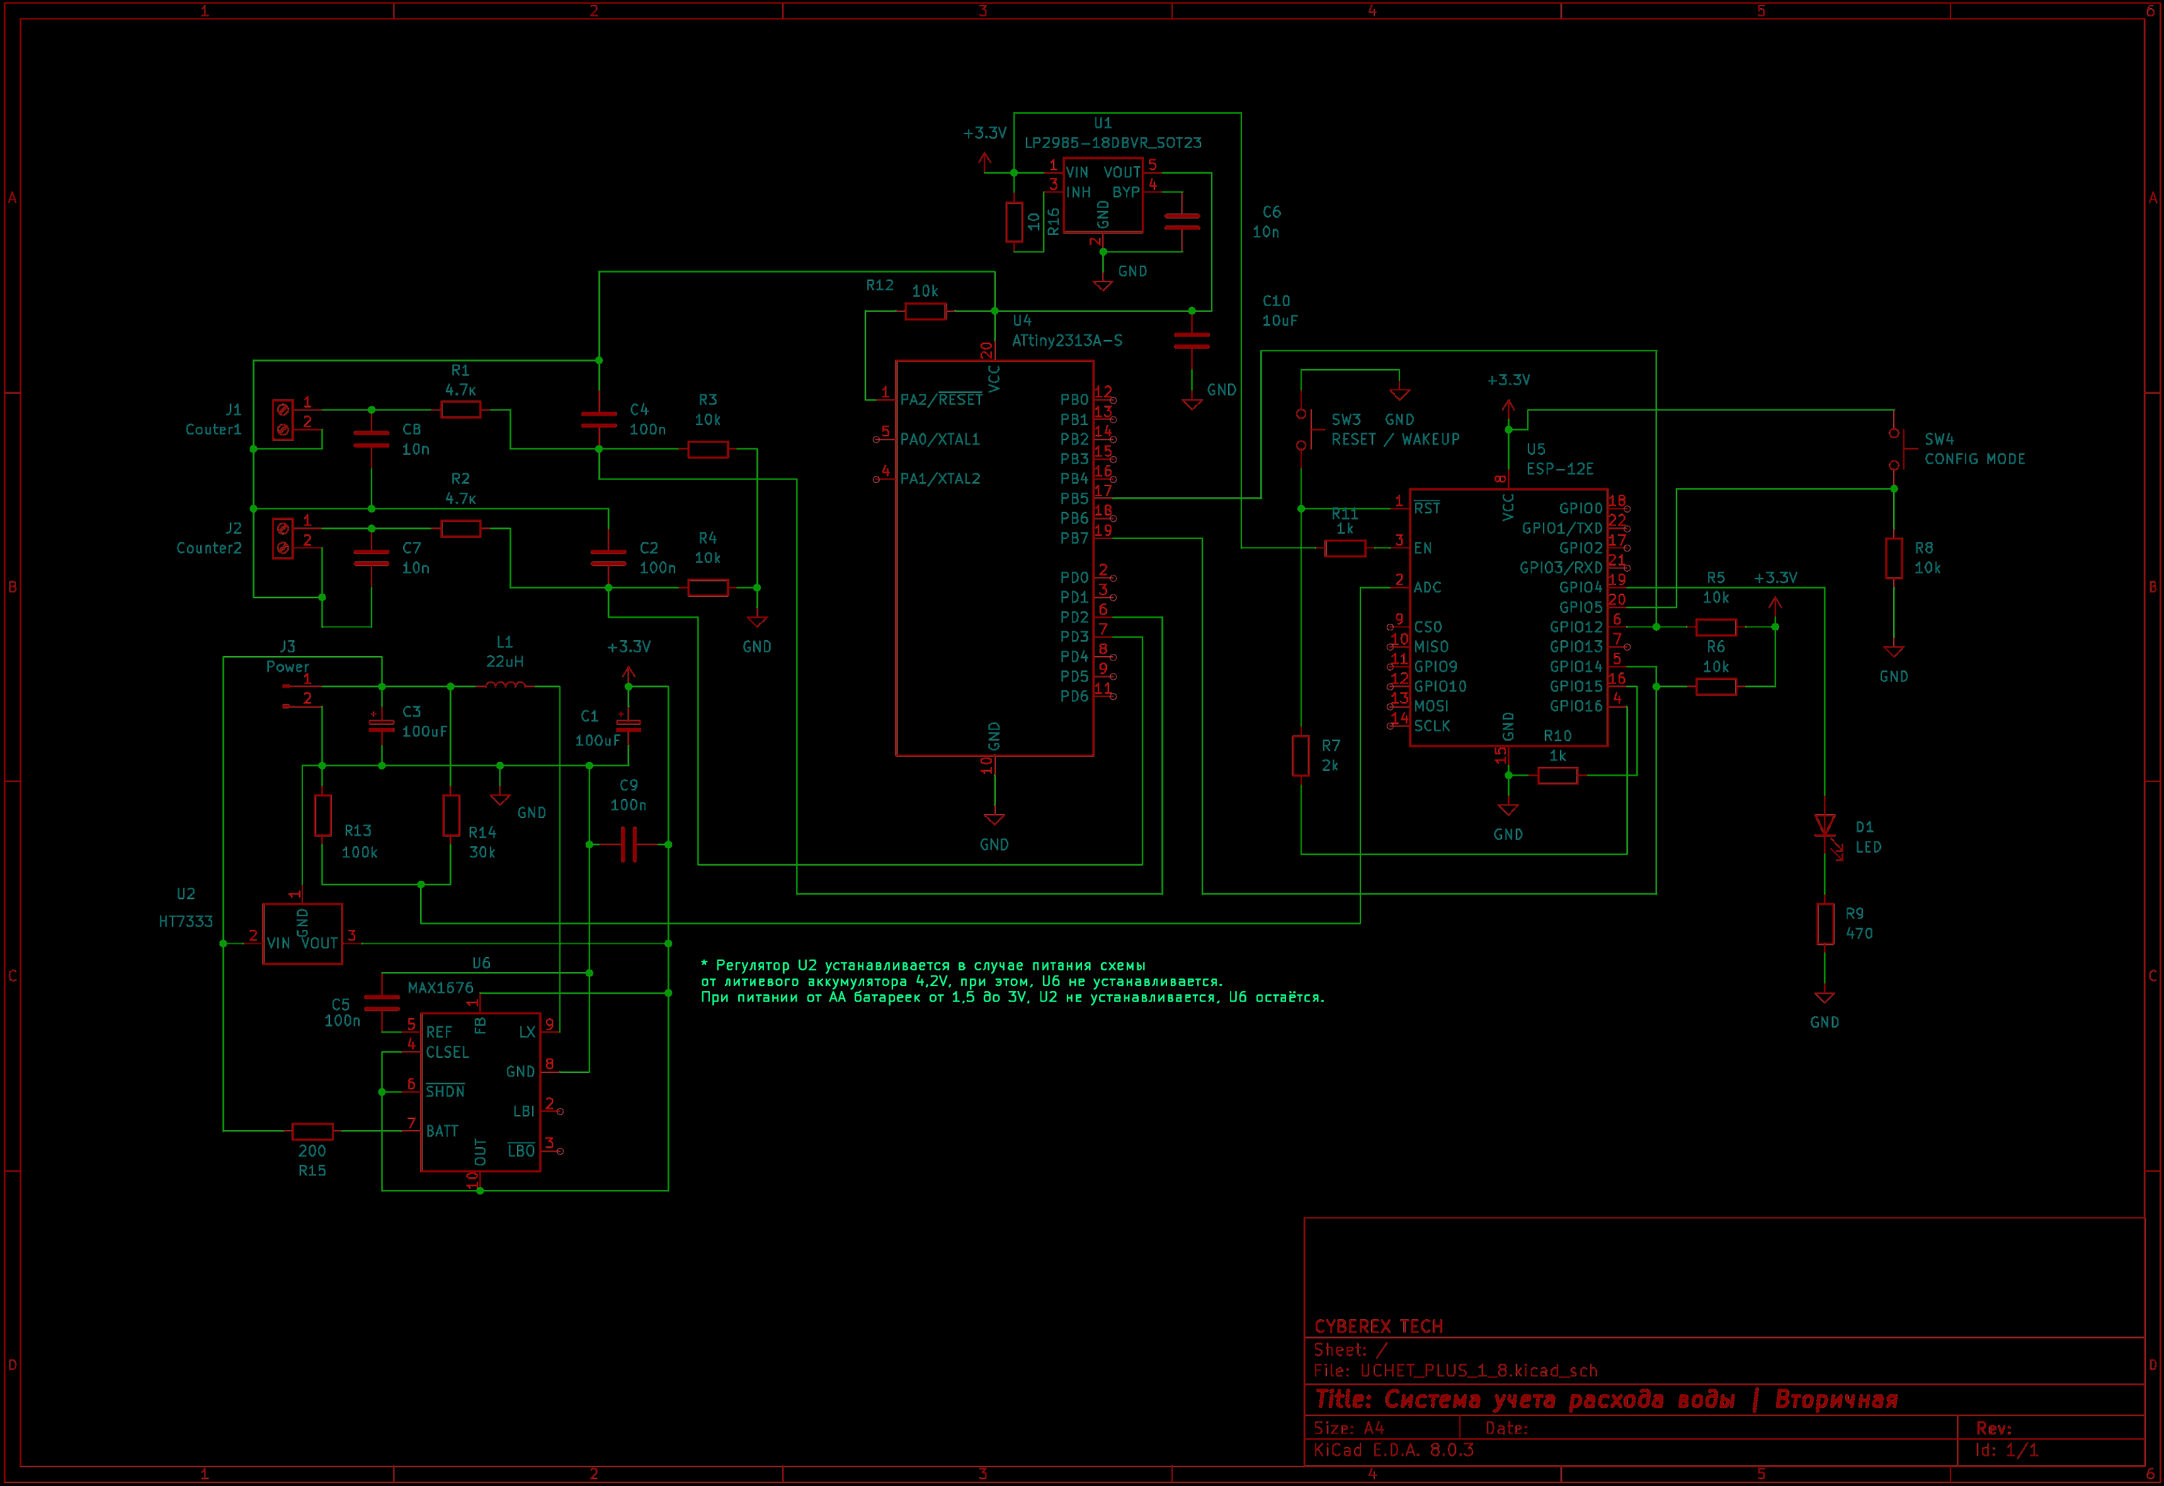This screenshot has width=2164, height=1486.
Task: Click the Russian note about regulator U2
Action: (1012, 982)
